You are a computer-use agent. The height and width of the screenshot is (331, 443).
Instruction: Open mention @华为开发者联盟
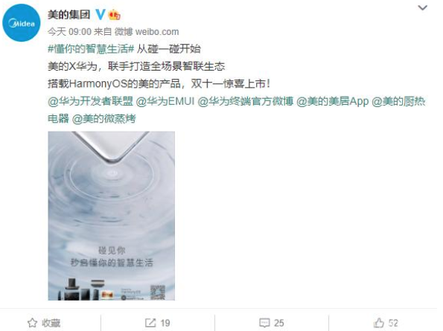click(x=90, y=101)
